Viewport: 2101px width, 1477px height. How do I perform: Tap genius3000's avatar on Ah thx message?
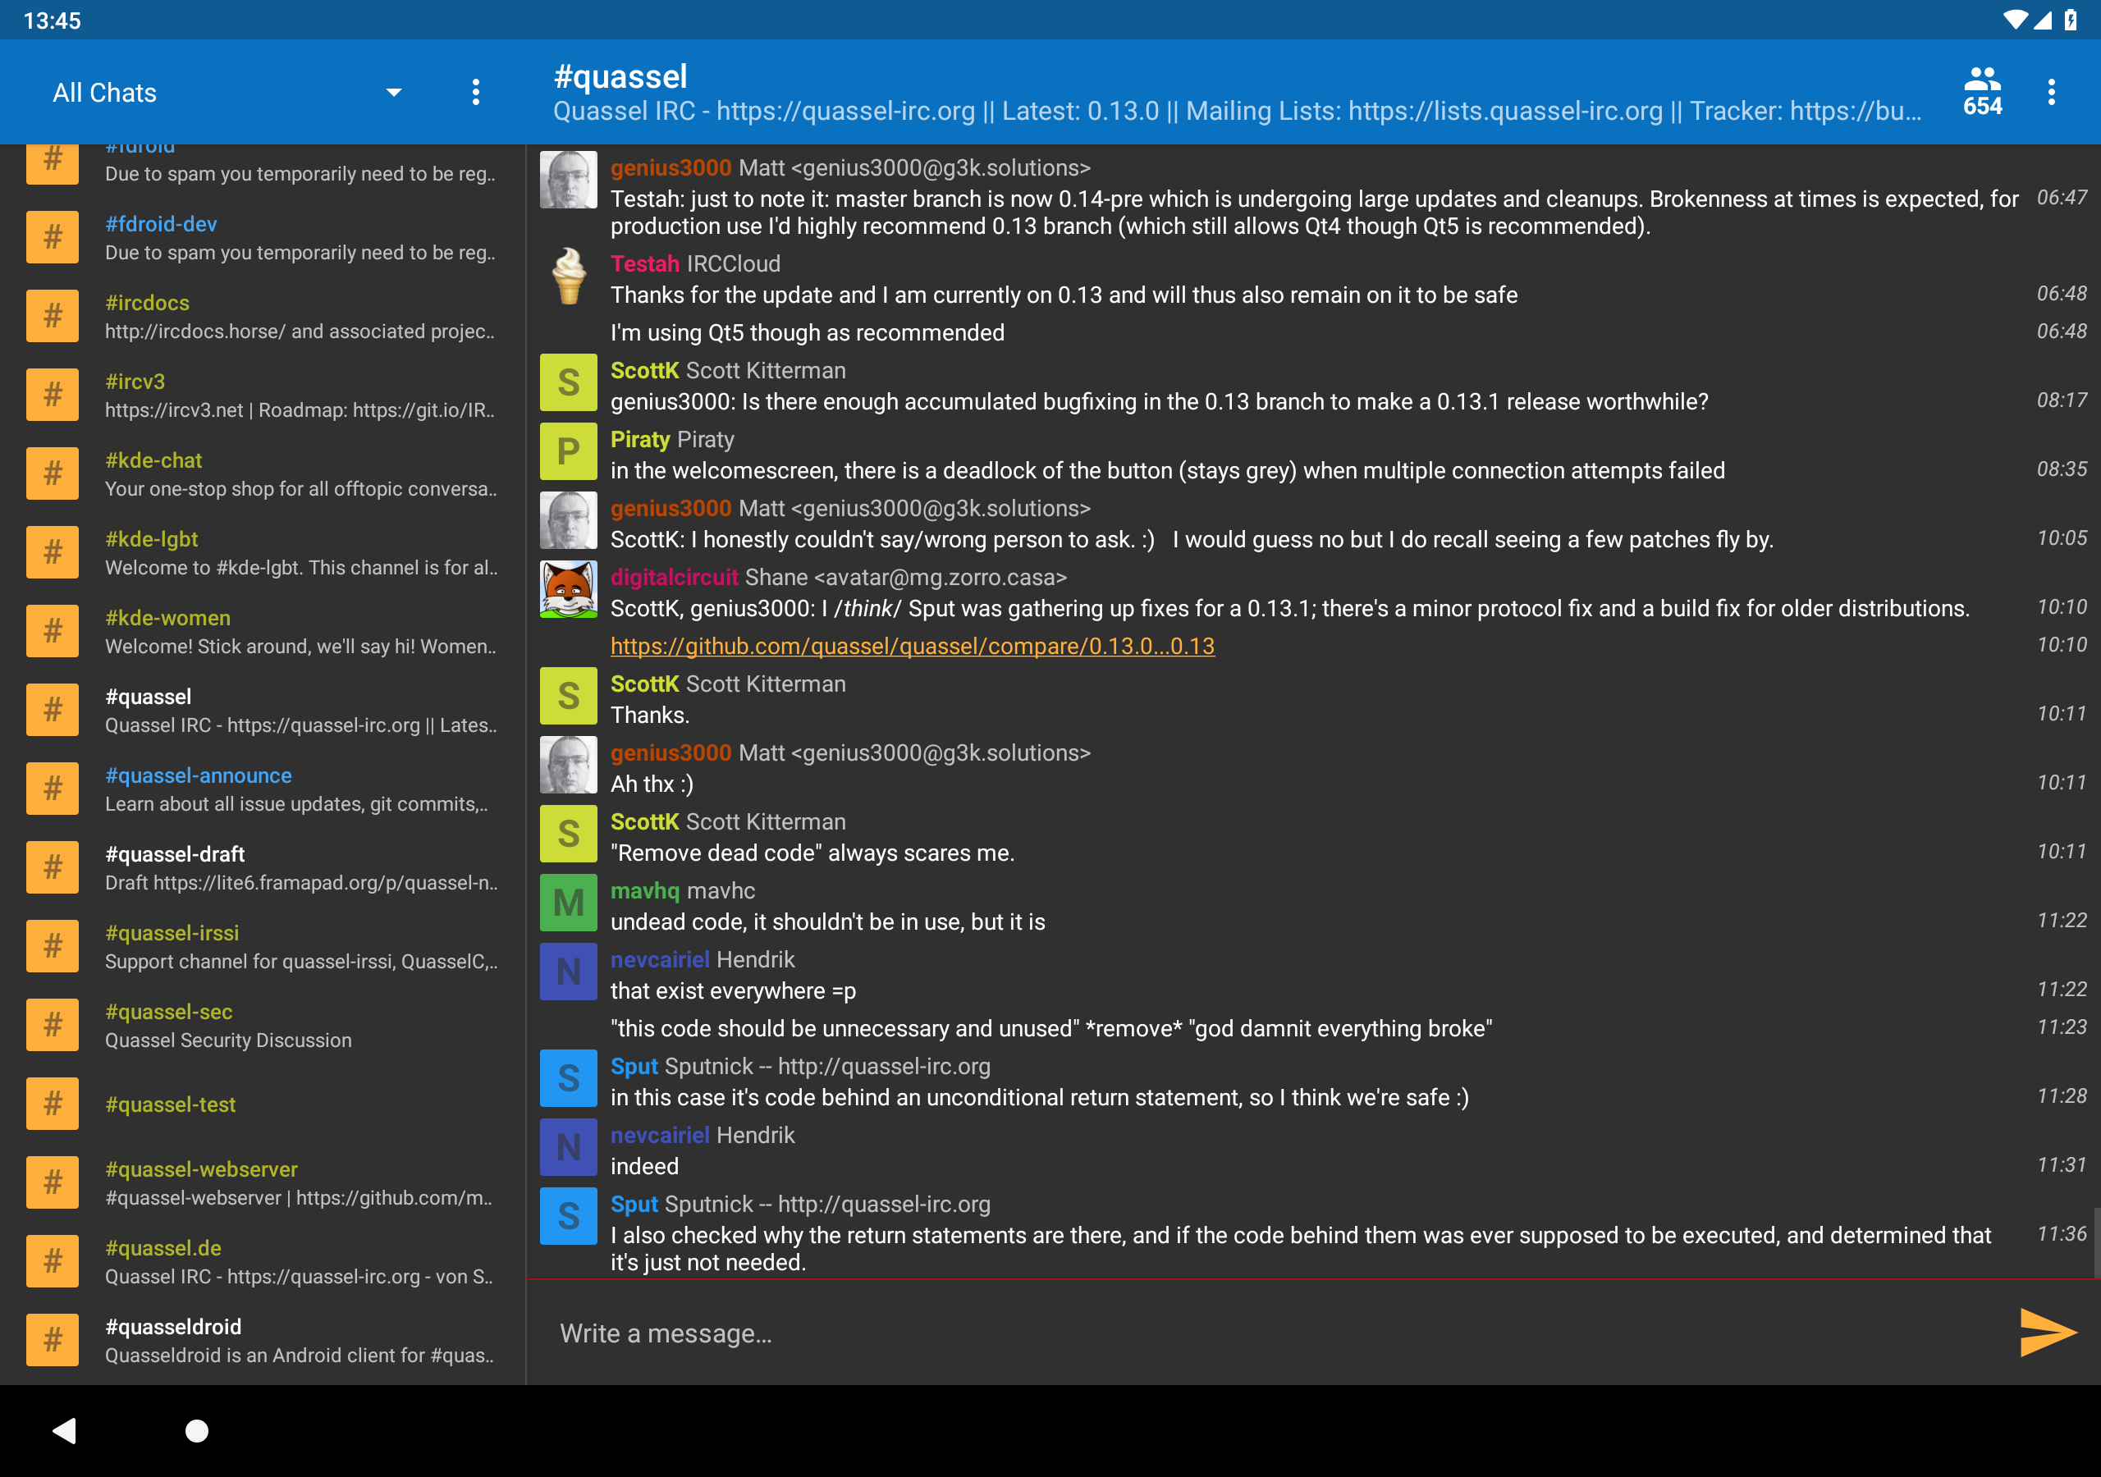click(568, 764)
